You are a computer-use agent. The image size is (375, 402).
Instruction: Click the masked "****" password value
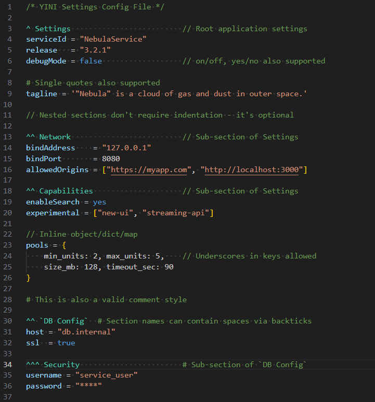(88, 386)
